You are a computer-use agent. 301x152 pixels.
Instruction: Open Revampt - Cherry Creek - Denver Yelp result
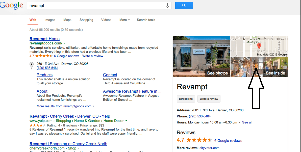70,116
